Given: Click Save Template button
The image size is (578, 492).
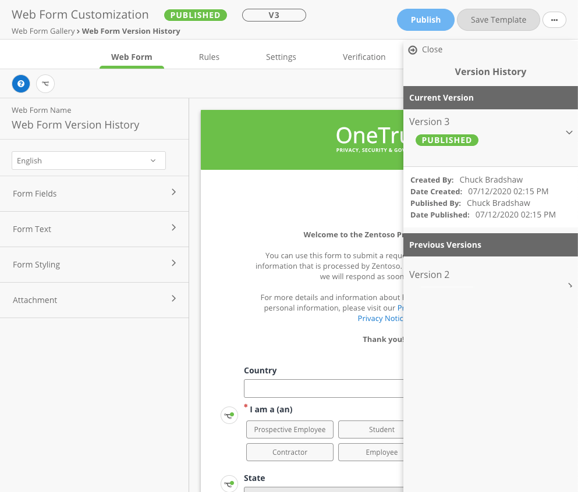Looking at the screenshot, I should tap(498, 20).
